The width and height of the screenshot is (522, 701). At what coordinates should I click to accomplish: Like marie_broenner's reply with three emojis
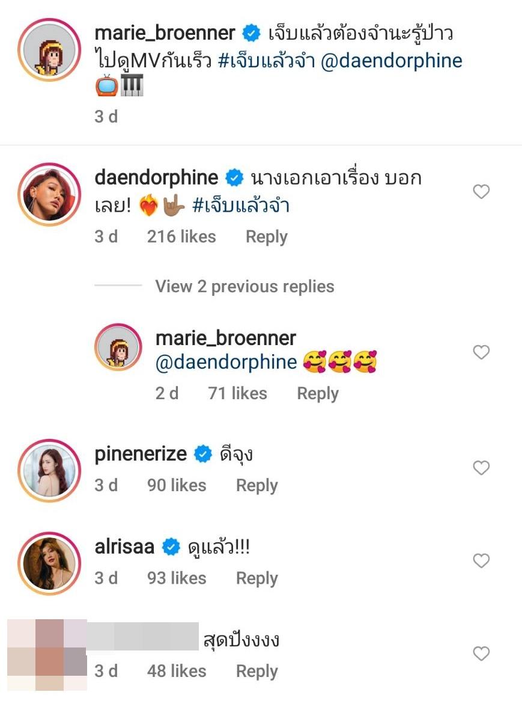(481, 352)
